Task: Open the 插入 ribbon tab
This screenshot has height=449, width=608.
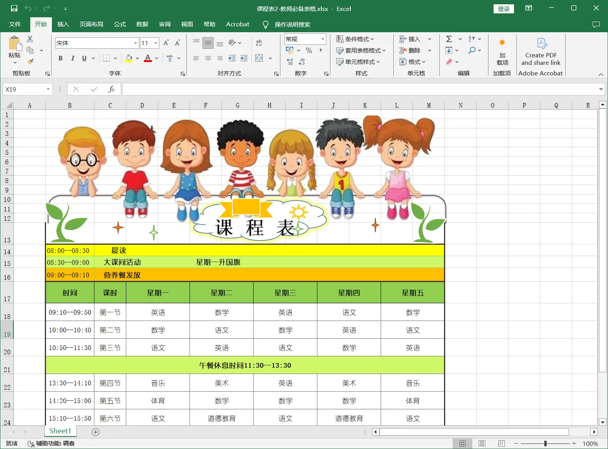Action: (x=63, y=24)
